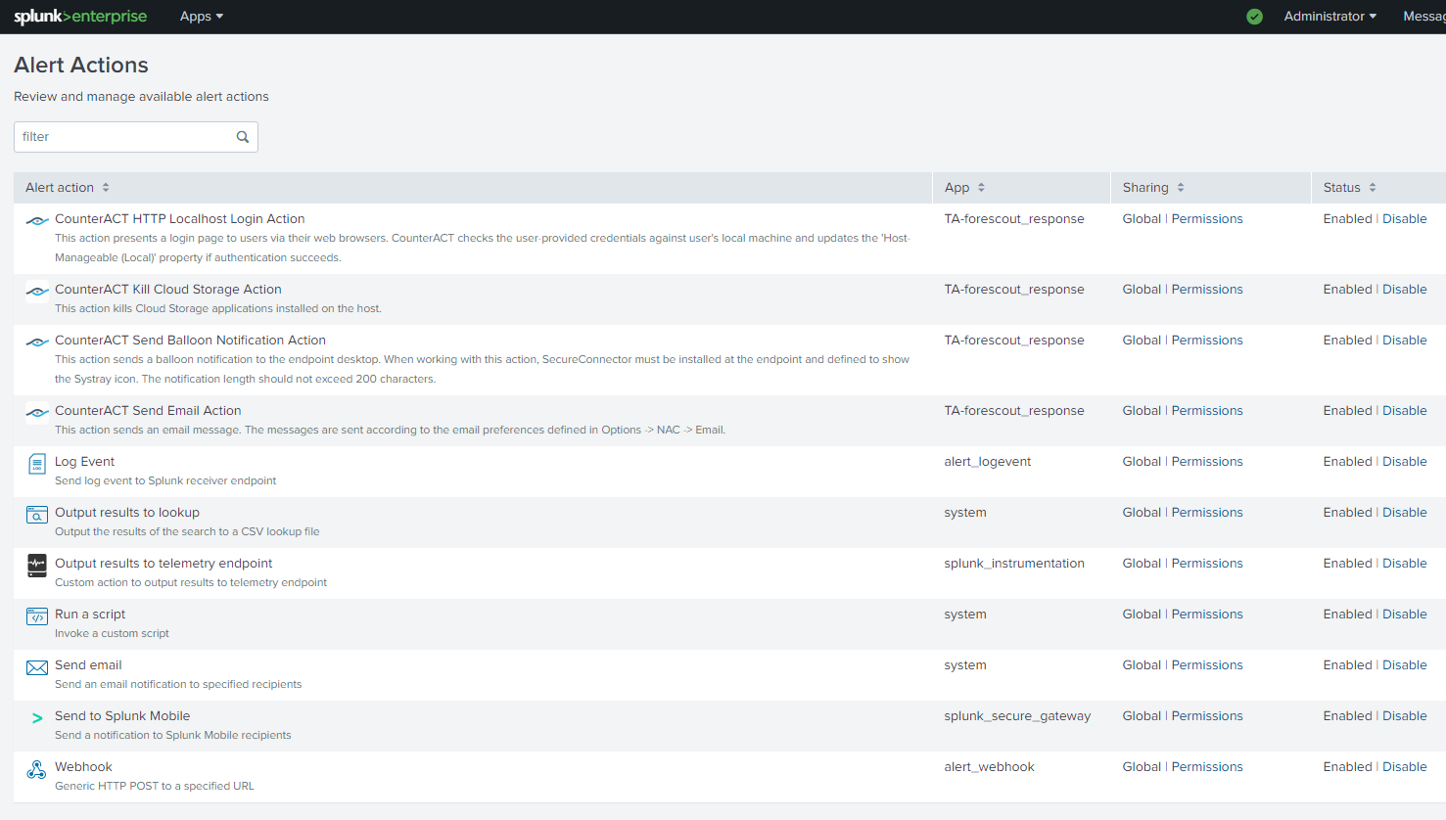Click the CounterACT Kill Cloud Storage Action icon
This screenshot has width=1446, height=820.
click(x=37, y=292)
